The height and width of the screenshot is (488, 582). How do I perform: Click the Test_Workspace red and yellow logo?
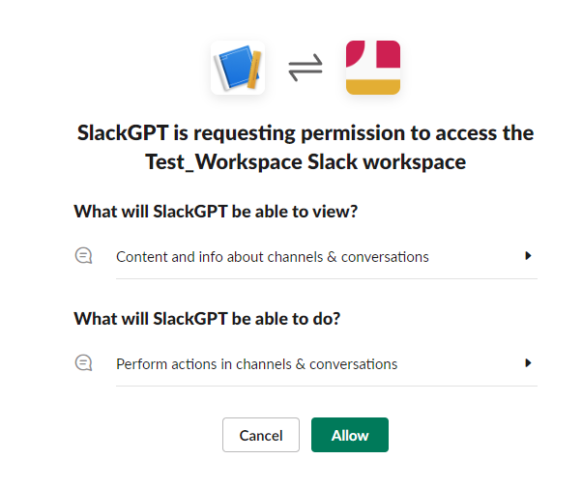click(372, 68)
